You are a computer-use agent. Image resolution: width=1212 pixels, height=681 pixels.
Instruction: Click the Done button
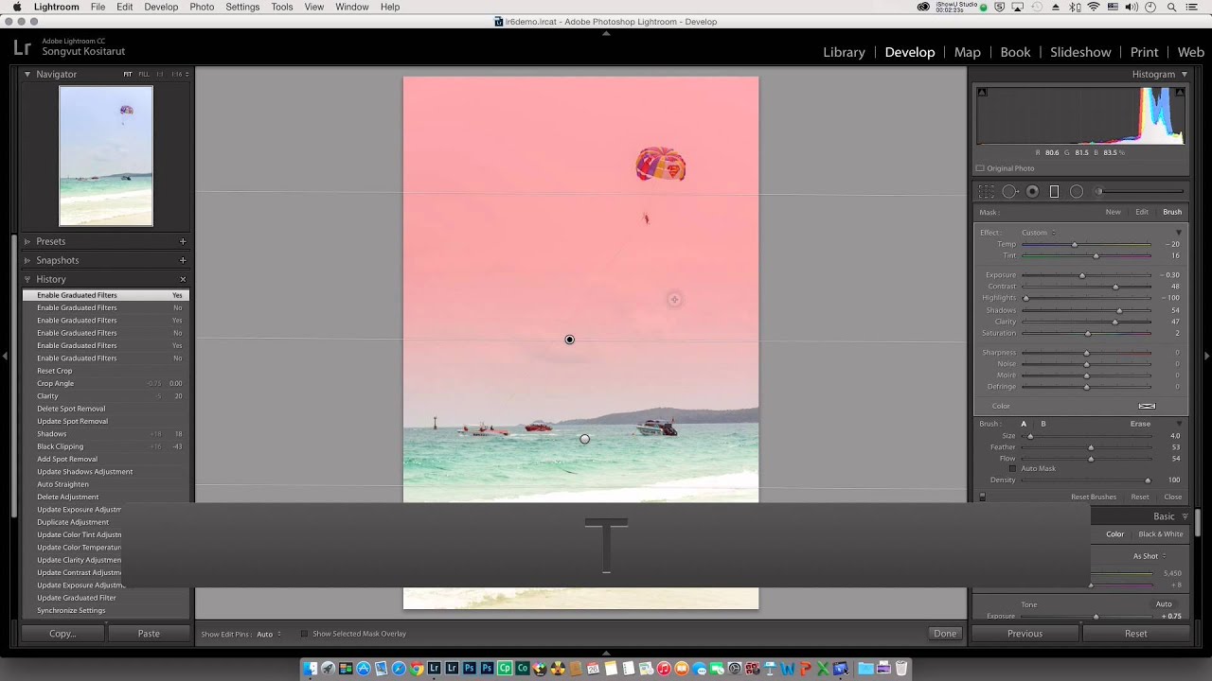click(x=945, y=634)
